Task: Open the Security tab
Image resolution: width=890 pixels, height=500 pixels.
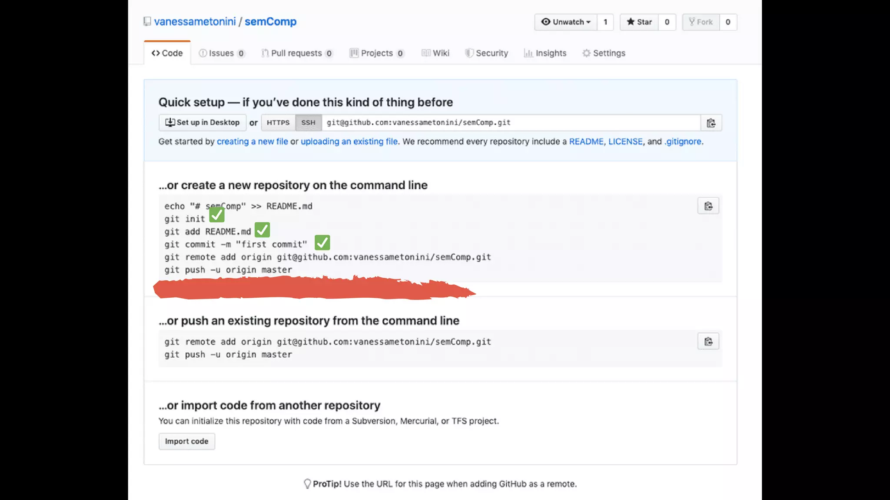Action: pos(486,53)
